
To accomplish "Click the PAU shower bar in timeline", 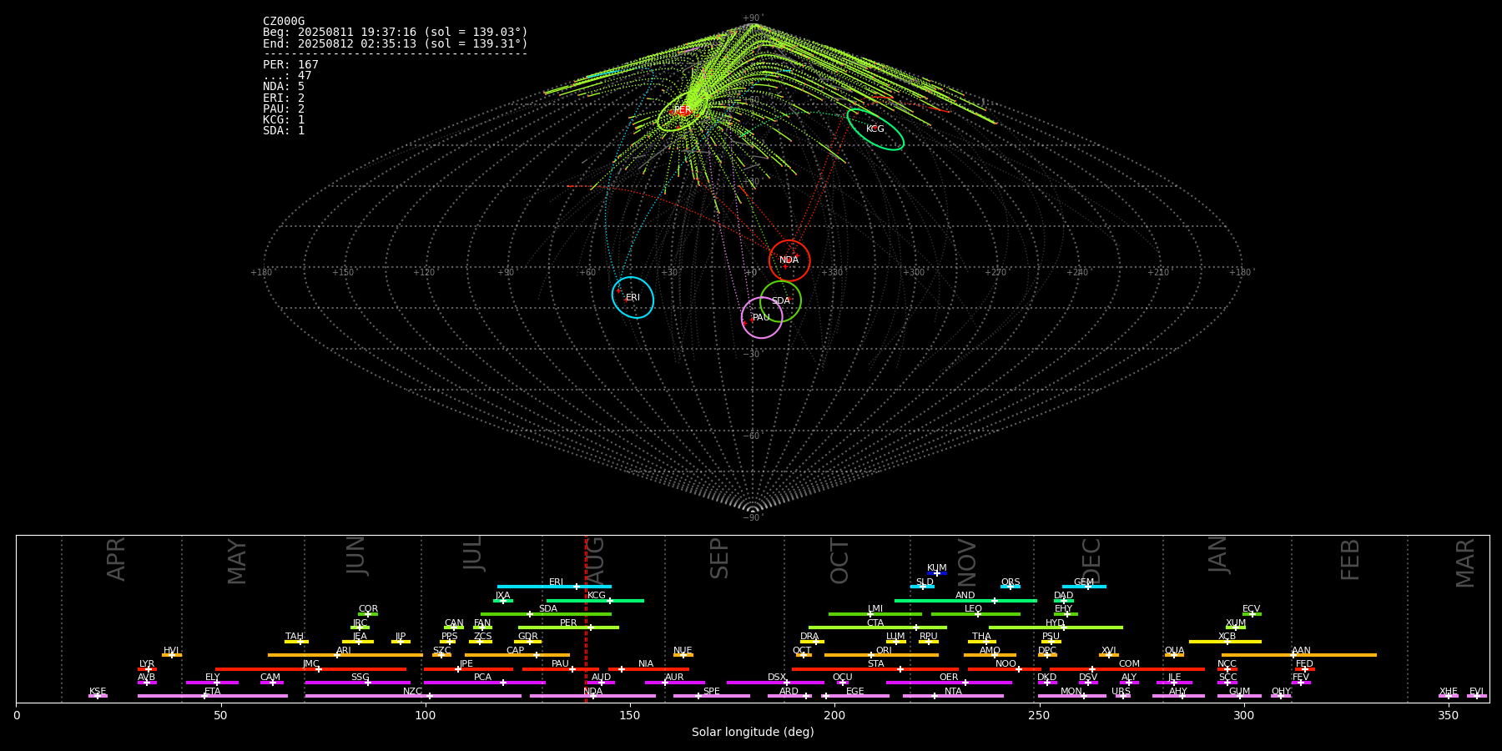I will coord(561,669).
